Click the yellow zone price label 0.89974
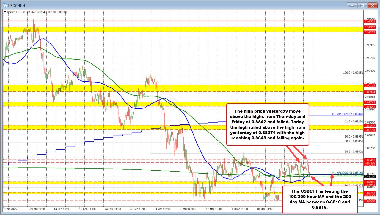Image resolution: width=380 pixels, height=215 pixels. (370, 92)
